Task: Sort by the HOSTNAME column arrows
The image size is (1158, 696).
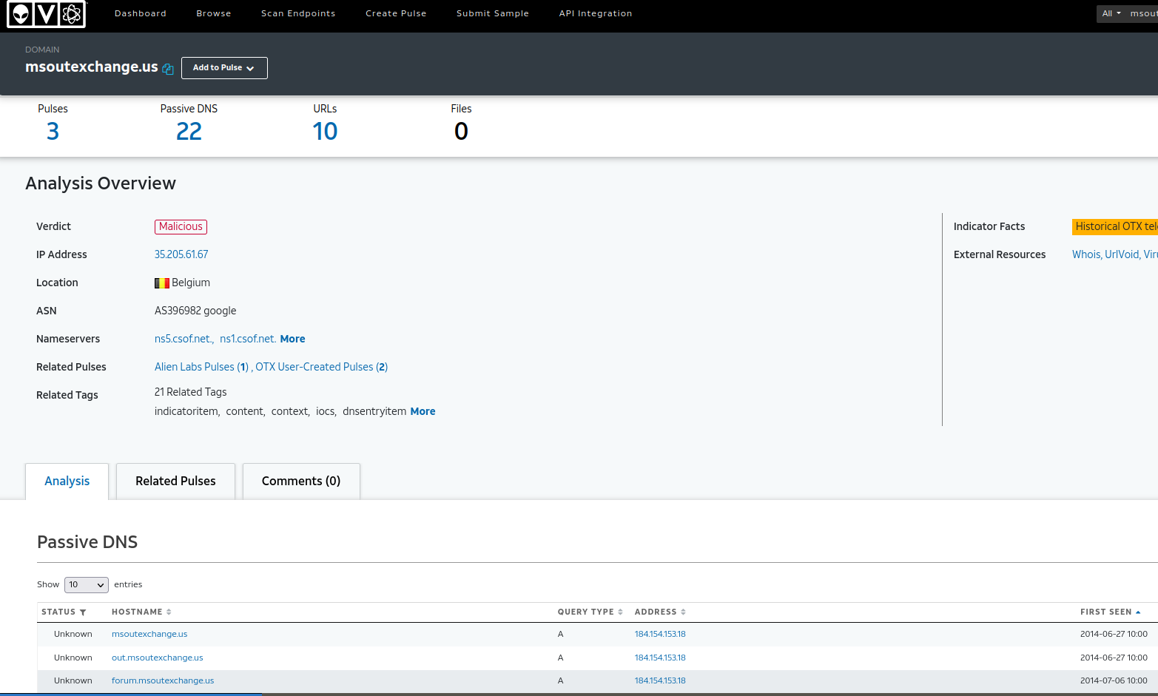Action: point(169,612)
